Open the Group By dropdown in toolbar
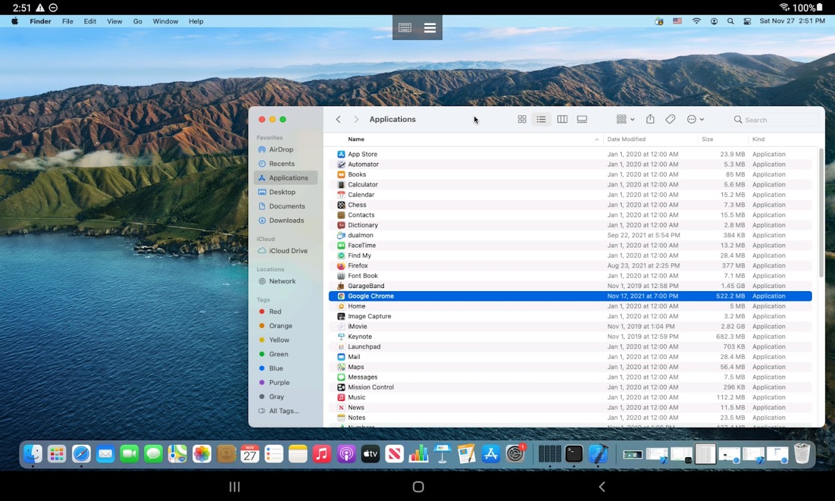 click(x=625, y=120)
